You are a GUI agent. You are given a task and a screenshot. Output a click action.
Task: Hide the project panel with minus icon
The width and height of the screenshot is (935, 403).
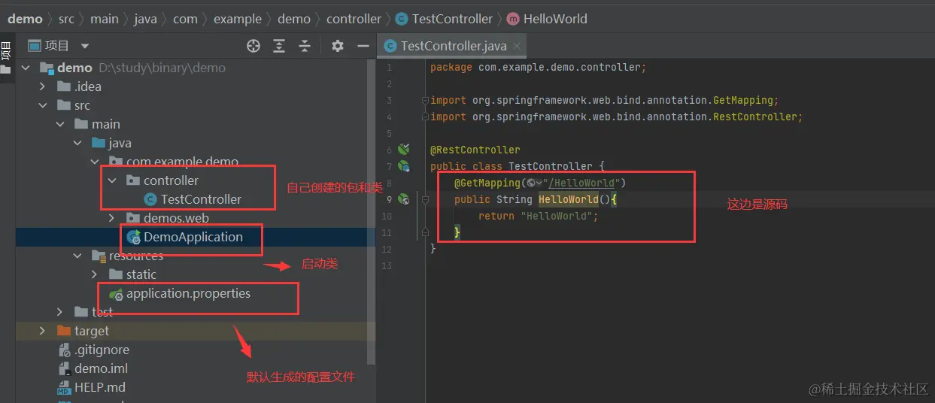tap(363, 46)
